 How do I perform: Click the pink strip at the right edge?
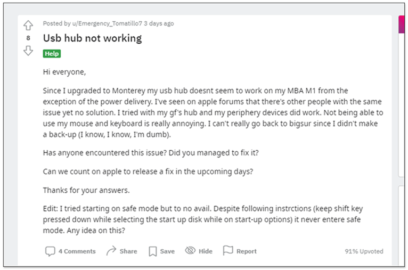point(401,24)
